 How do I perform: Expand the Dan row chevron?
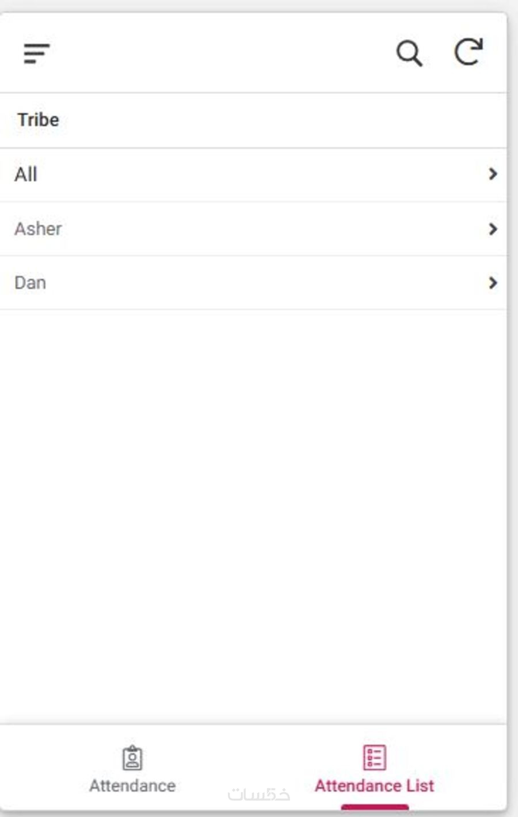click(493, 283)
